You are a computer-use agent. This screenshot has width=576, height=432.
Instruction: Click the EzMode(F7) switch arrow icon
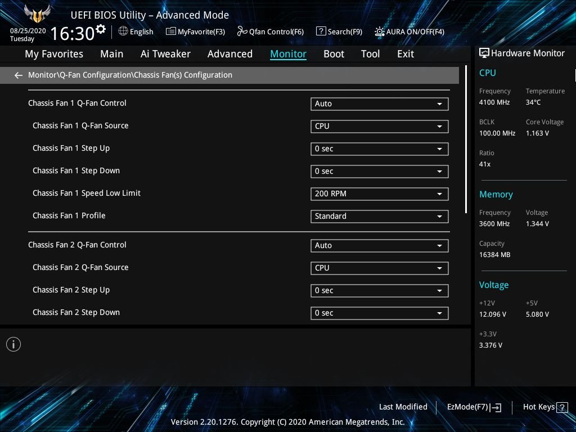[x=496, y=407]
